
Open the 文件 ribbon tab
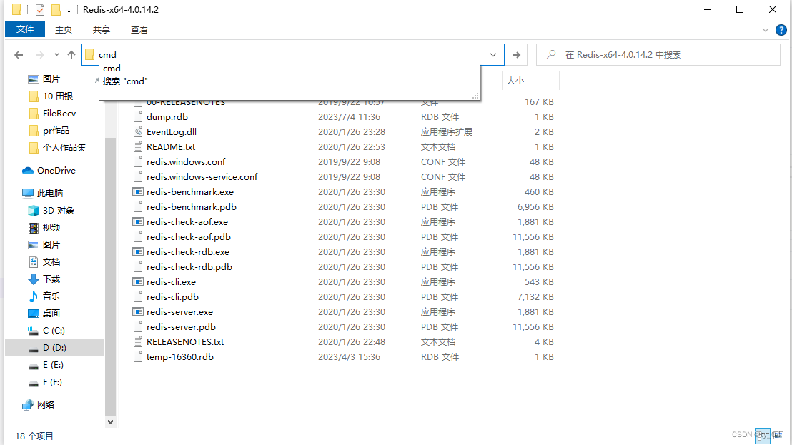click(x=25, y=29)
